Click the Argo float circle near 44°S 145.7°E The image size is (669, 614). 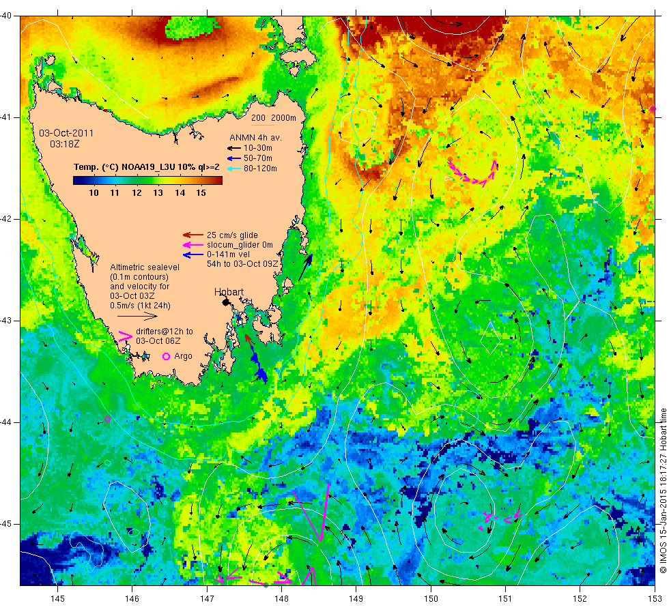tap(108, 419)
